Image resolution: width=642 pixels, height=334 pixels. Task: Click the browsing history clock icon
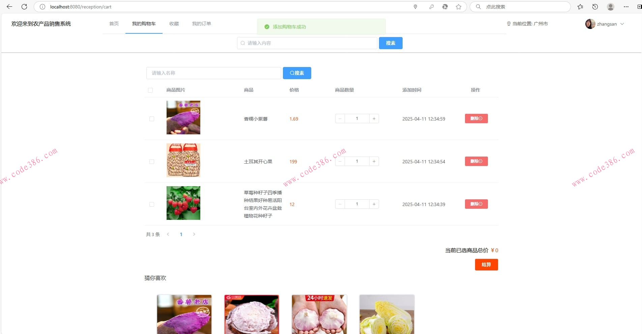pyautogui.click(x=595, y=6)
